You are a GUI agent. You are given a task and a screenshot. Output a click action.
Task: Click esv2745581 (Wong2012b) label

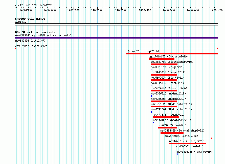coord(181,136)
